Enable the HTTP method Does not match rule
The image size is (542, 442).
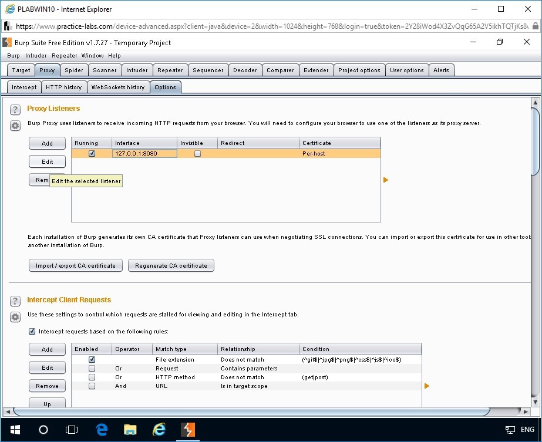(92, 377)
